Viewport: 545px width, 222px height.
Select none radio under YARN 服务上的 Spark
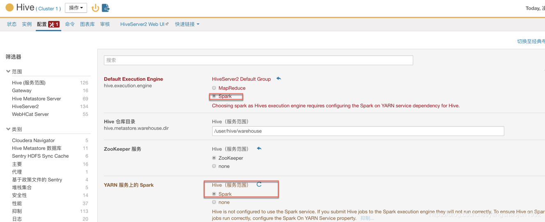point(214,202)
